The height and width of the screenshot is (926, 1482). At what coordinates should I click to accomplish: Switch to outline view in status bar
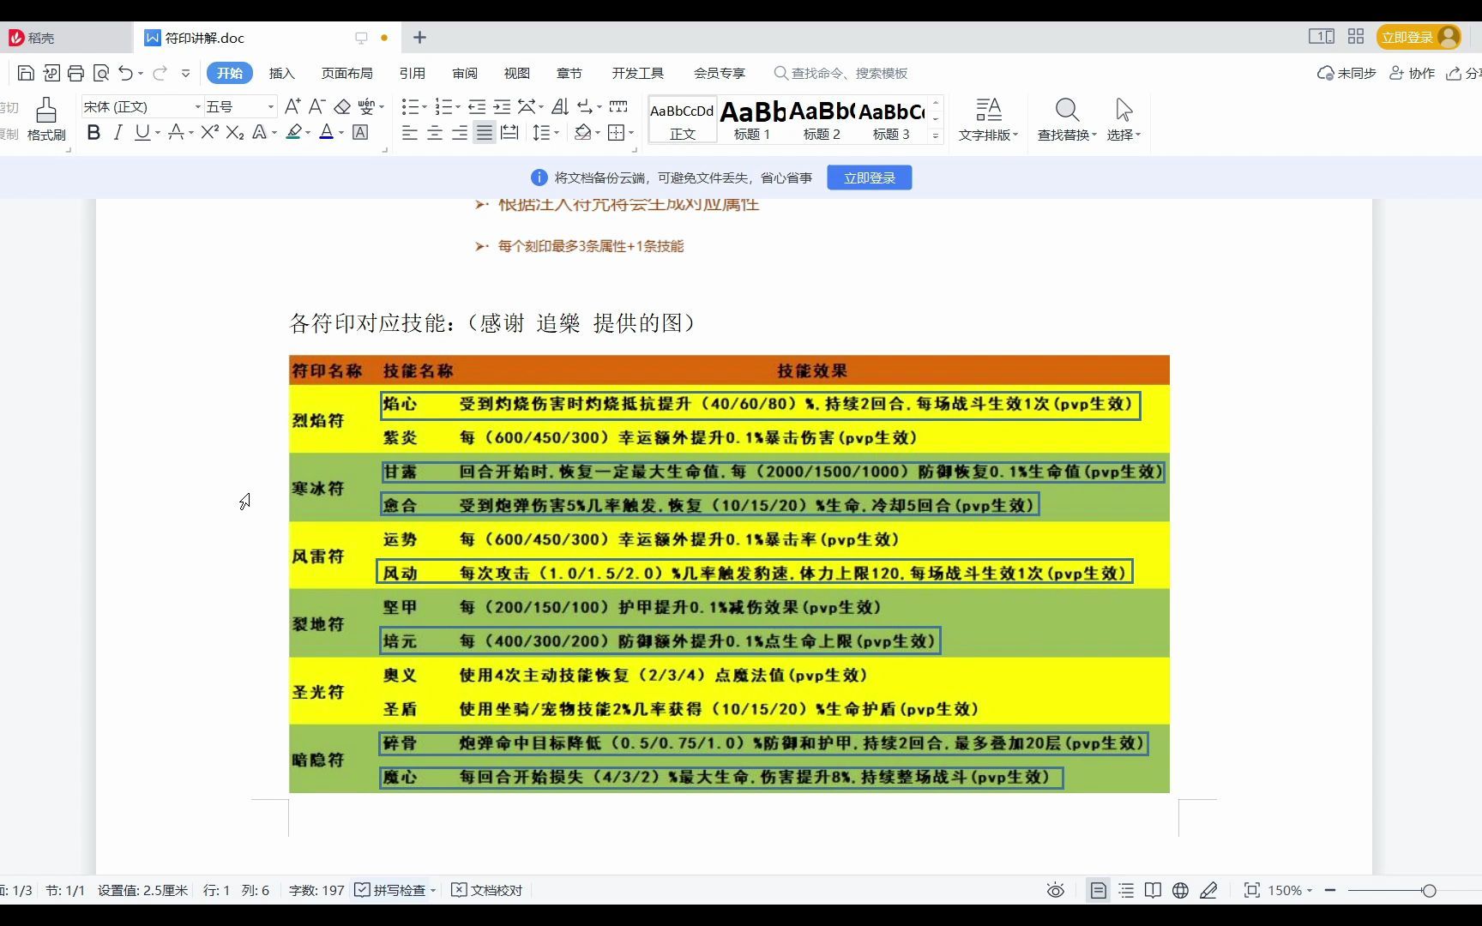coord(1126,891)
